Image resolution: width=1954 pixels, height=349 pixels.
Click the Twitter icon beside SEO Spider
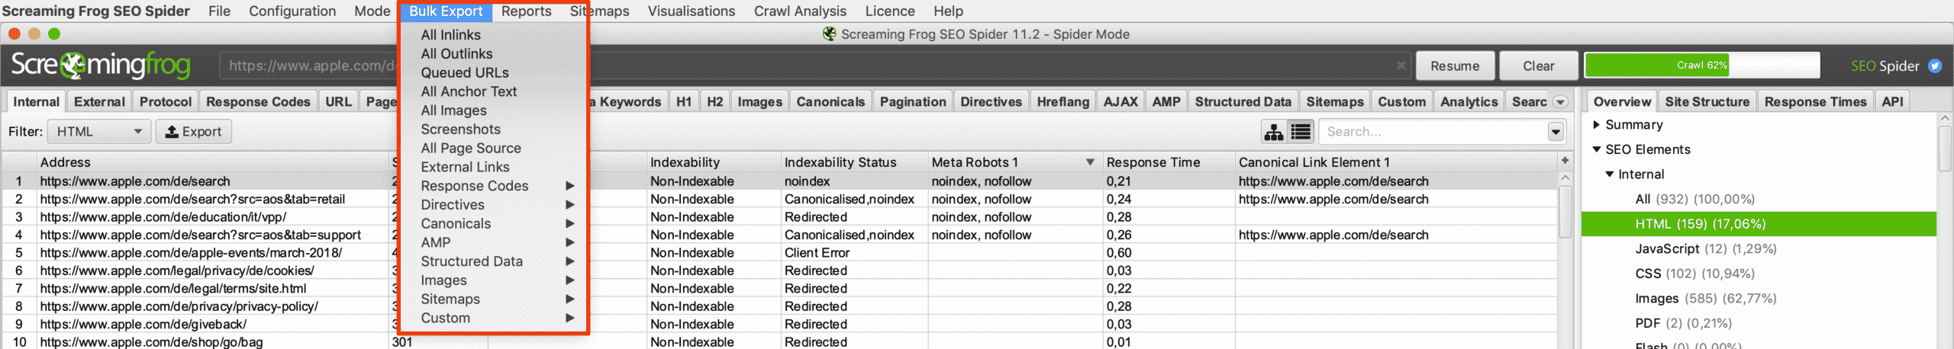pyautogui.click(x=1935, y=66)
